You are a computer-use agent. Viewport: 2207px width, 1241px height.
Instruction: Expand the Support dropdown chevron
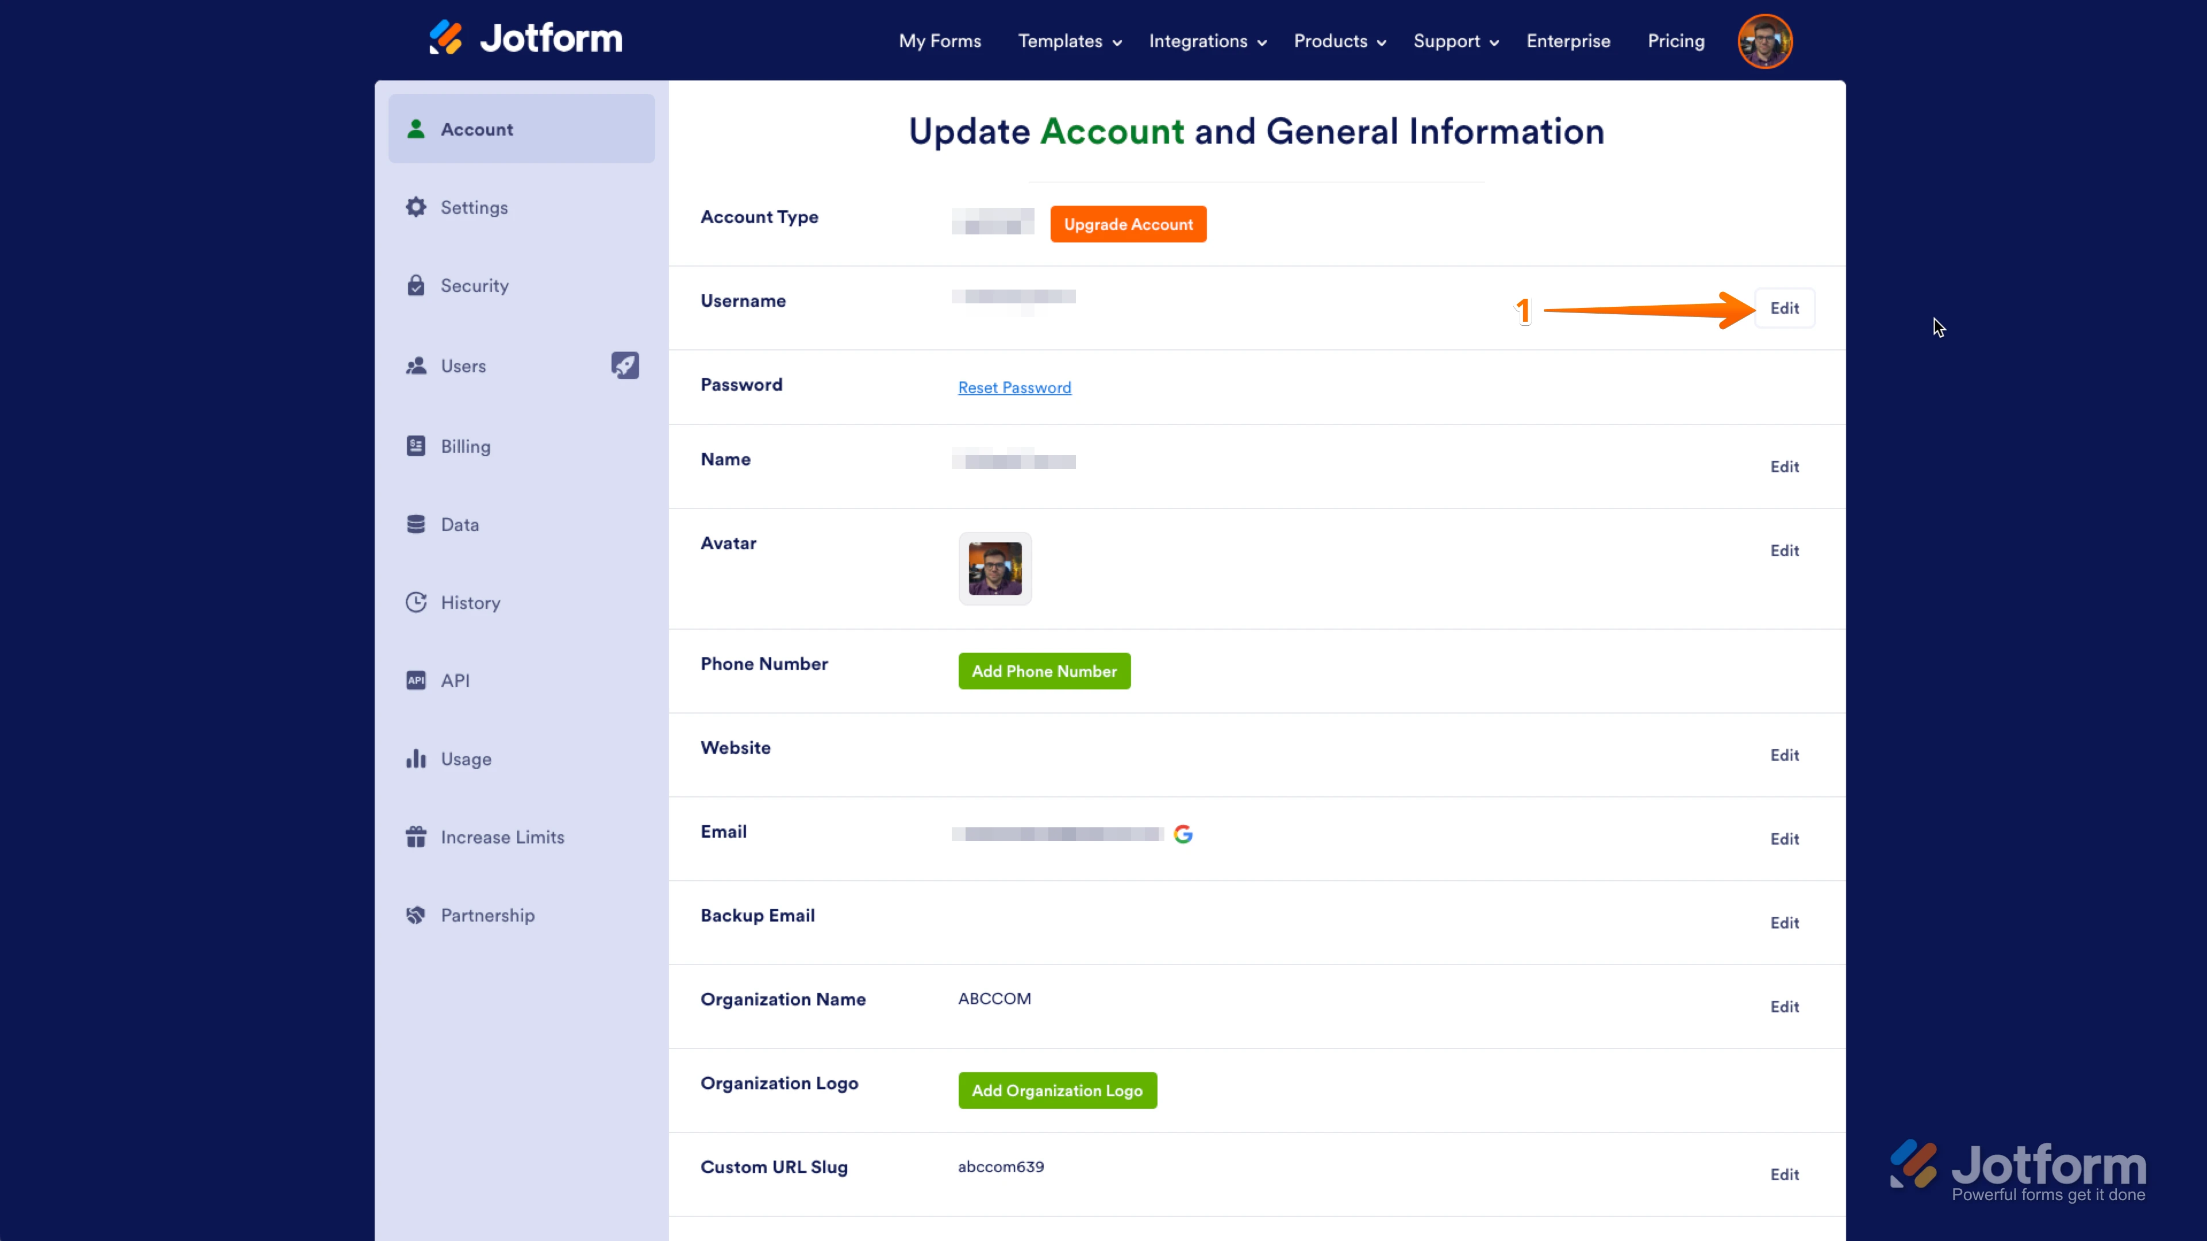click(1494, 43)
